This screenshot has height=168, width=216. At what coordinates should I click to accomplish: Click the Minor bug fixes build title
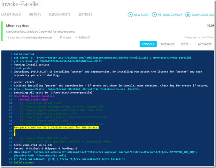[x=17, y=26]
